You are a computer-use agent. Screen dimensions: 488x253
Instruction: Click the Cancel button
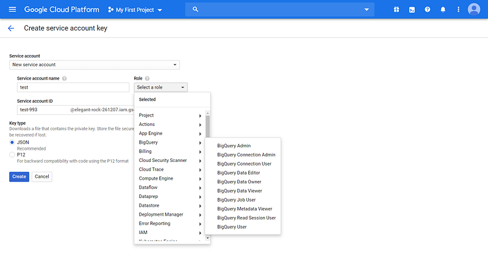[42, 177]
